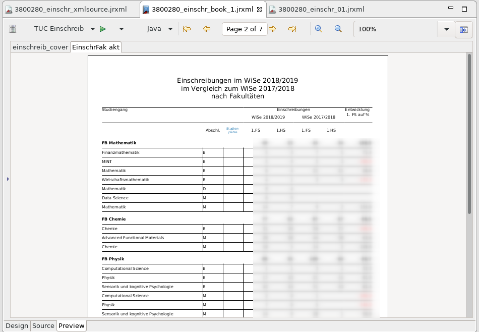Open the Java output format dropdown
The width and height of the screenshot is (479, 332).
click(x=170, y=29)
